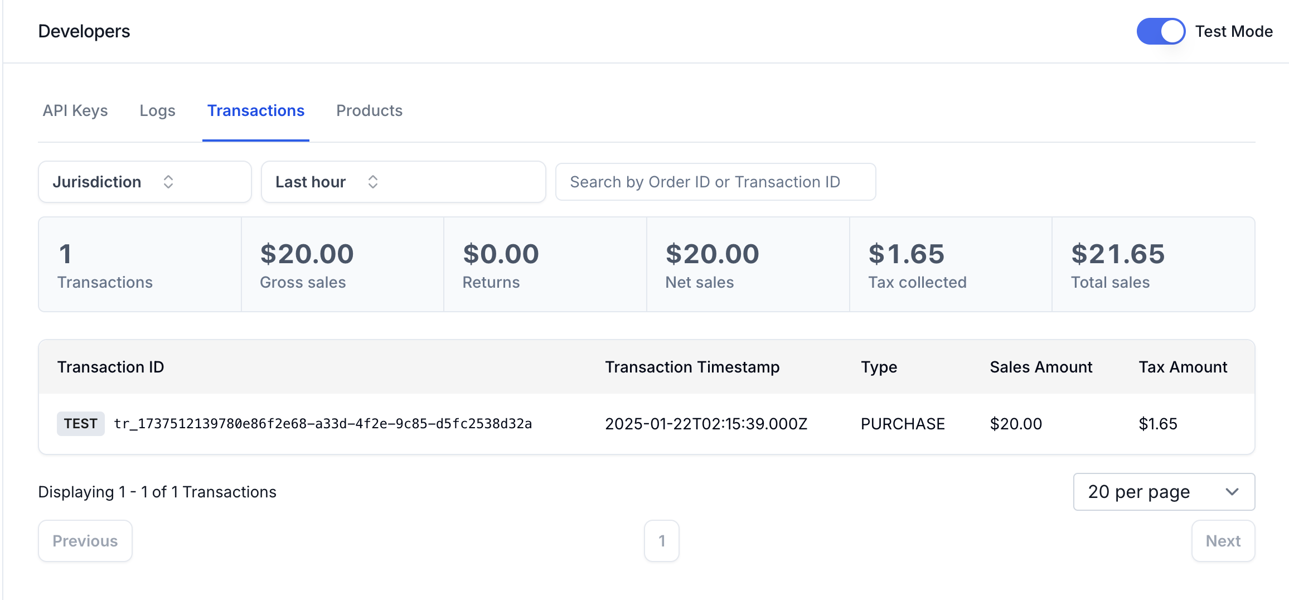Click the Test Mode label
This screenshot has height=600, width=1289.
(x=1234, y=31)
